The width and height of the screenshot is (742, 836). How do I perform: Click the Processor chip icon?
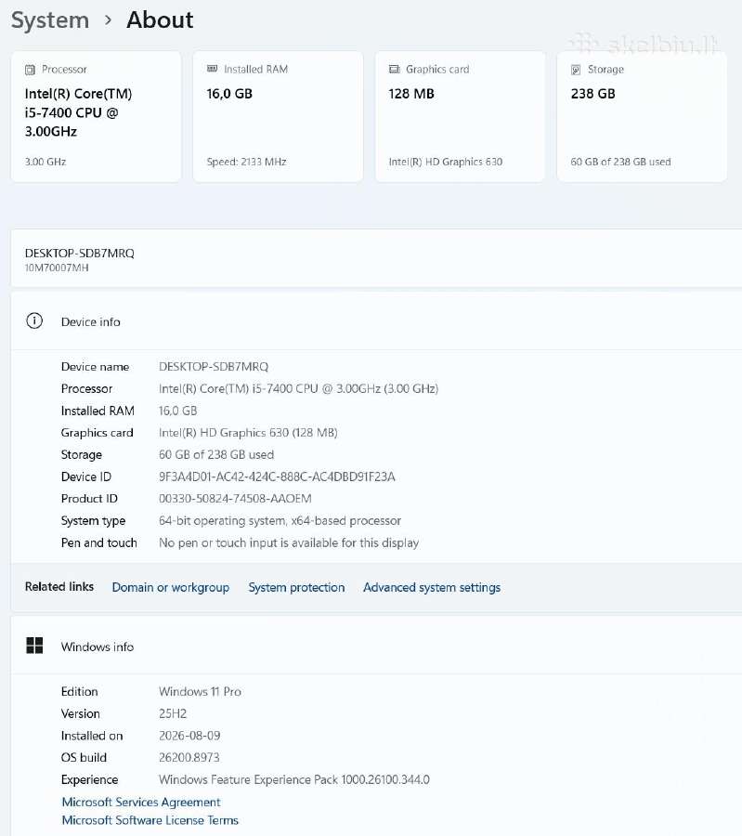30,70
